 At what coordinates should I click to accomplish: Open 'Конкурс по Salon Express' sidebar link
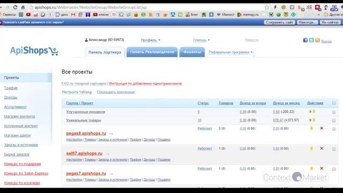(26, 174)
